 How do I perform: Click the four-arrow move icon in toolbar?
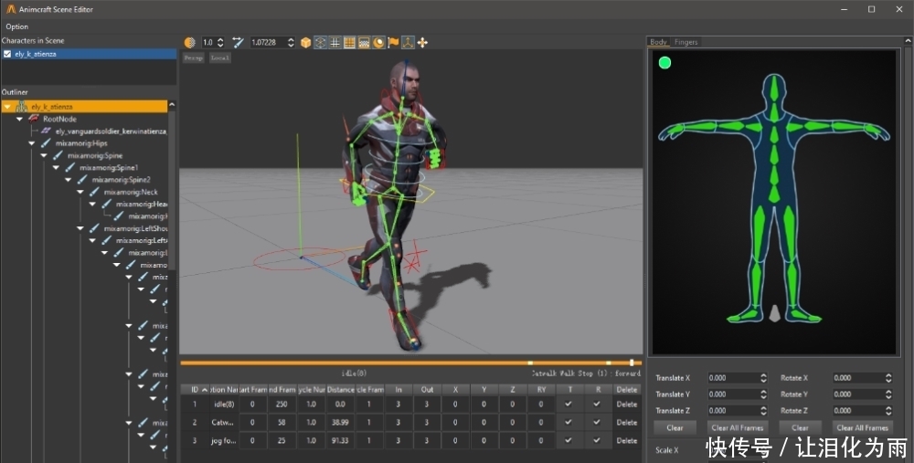pyautogui.click(x=422, y=42)
